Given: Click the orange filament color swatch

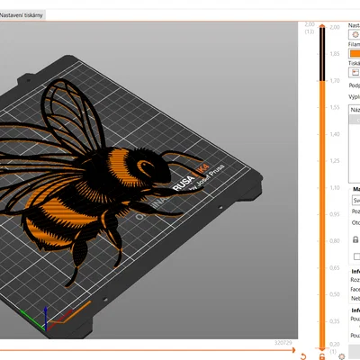Looking at the screenshot, I should click(355, 54).
